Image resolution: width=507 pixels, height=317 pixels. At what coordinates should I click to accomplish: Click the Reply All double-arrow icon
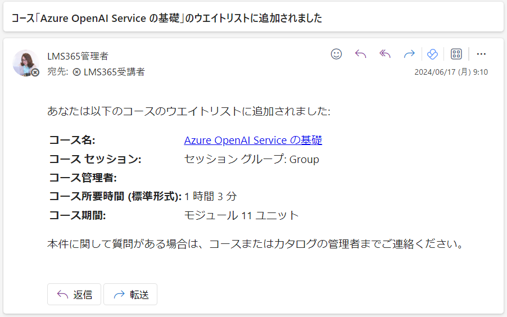[x=385, y=54]
